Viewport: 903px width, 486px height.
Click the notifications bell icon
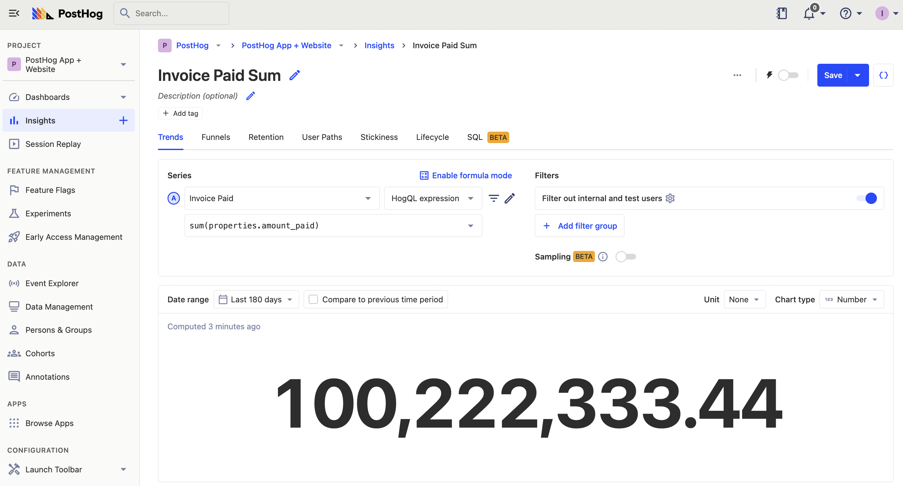point(809,14)
